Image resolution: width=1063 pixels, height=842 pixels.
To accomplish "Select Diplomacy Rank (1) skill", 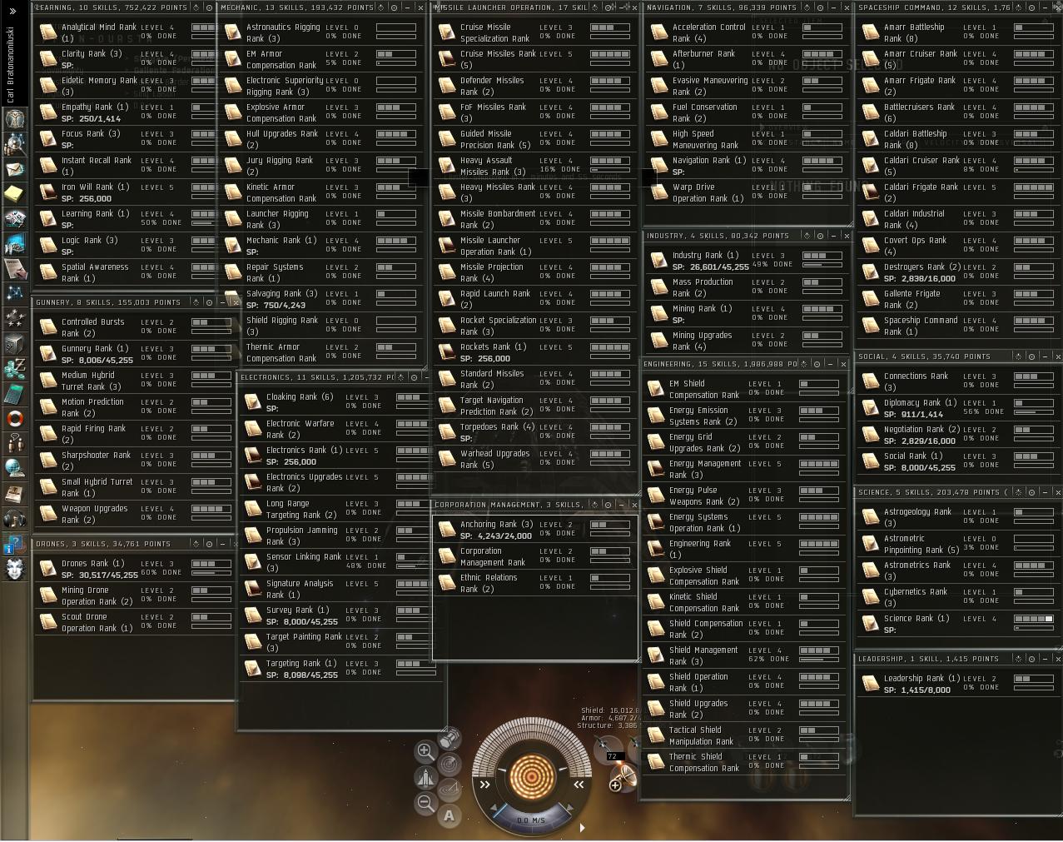I will click(x=959, y=408).
